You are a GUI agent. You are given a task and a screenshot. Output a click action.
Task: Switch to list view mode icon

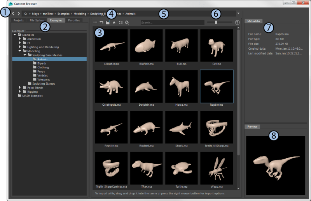pos(95,23)
